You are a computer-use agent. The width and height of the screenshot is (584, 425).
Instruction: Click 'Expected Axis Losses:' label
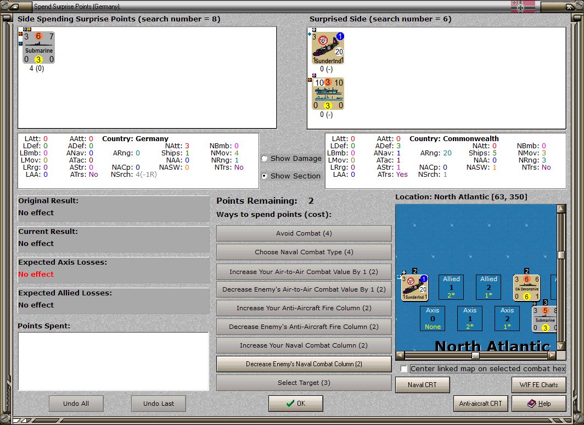63,262
